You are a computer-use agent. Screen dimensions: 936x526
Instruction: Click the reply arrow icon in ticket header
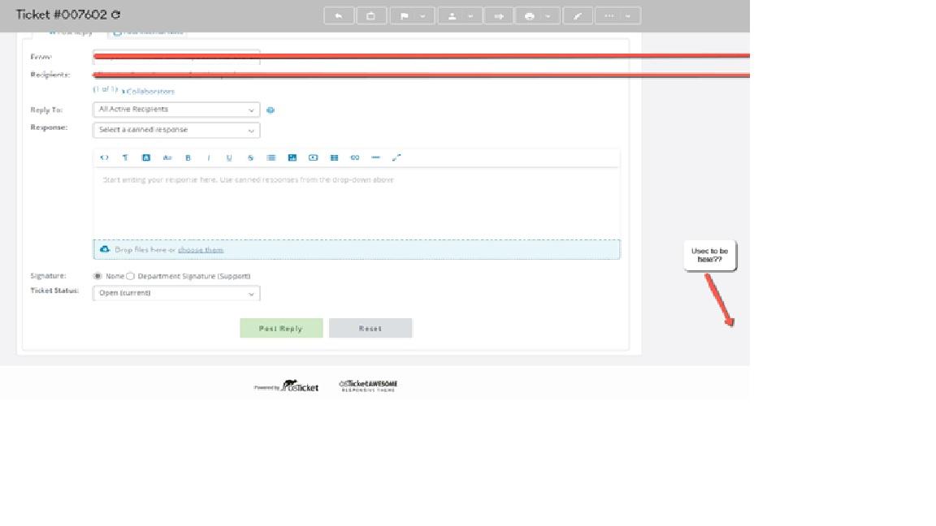tap(339, 15)
